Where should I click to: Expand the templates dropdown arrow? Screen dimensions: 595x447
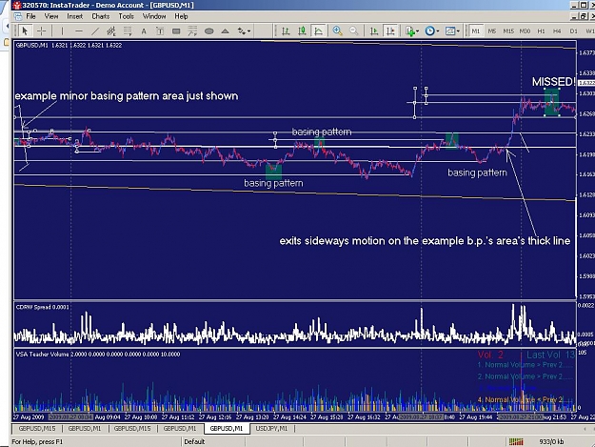[458, 31]
